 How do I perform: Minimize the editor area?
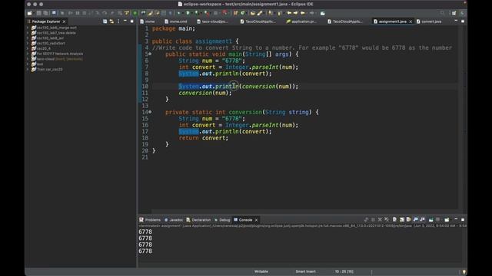click(x=456, y=21)
